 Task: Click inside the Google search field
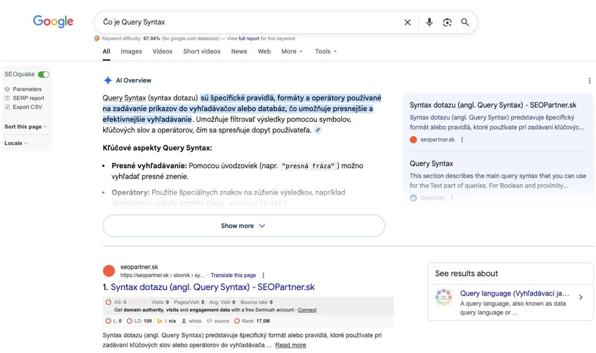click(x=248, y=22)
